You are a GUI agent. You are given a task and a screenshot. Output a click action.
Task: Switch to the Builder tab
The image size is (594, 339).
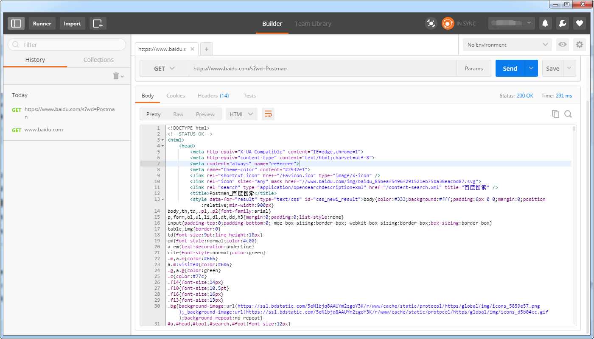pyautogui.click(x=272, y=24)
